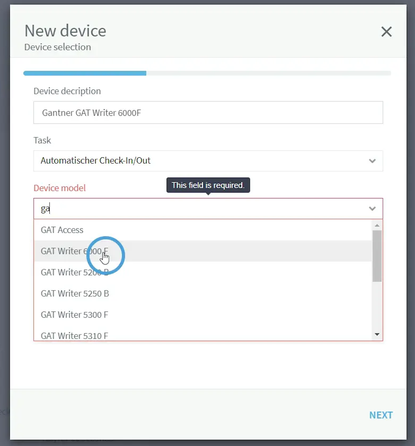Viewport: 415px width, 446px height.
Task: Choose GAT Writer 5300 F model
Action: 74,315
